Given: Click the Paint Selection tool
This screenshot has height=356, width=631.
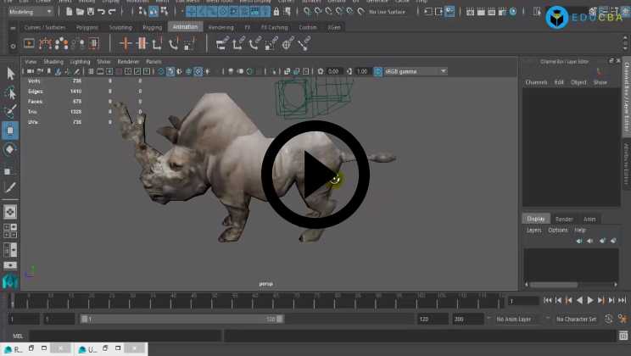Looking at the screenshot, I should 10,112.
